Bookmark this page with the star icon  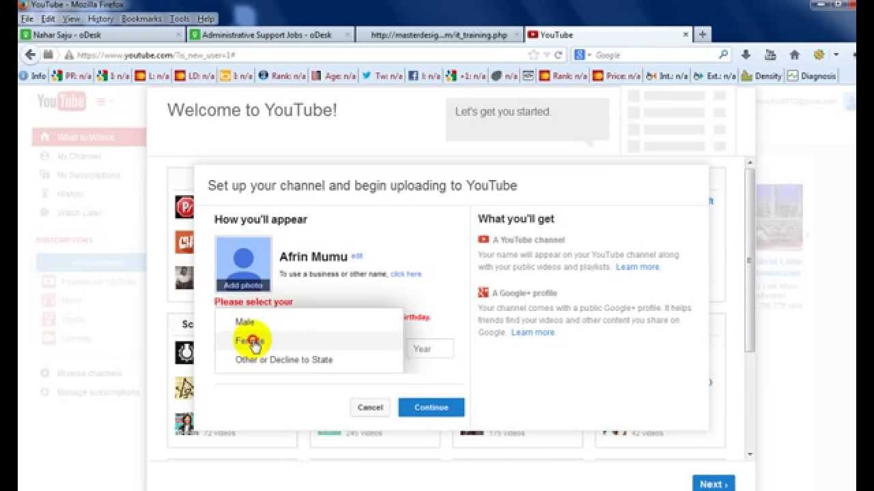coord(533,55)
